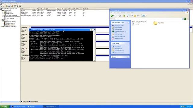Viewport: 193px width, 108px height.
Task: Switch to Command Prompt taskbar button
Action: point(51,106)
